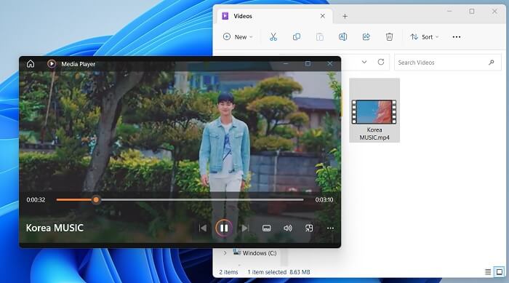Expand the Windows (C:) tree node

[225, 252]
